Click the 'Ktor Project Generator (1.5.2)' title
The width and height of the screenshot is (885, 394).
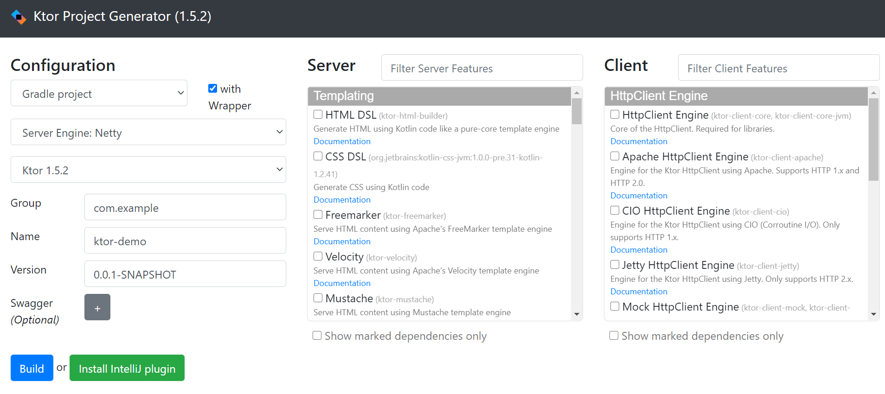pyautogui.click(x=122, y=16)
